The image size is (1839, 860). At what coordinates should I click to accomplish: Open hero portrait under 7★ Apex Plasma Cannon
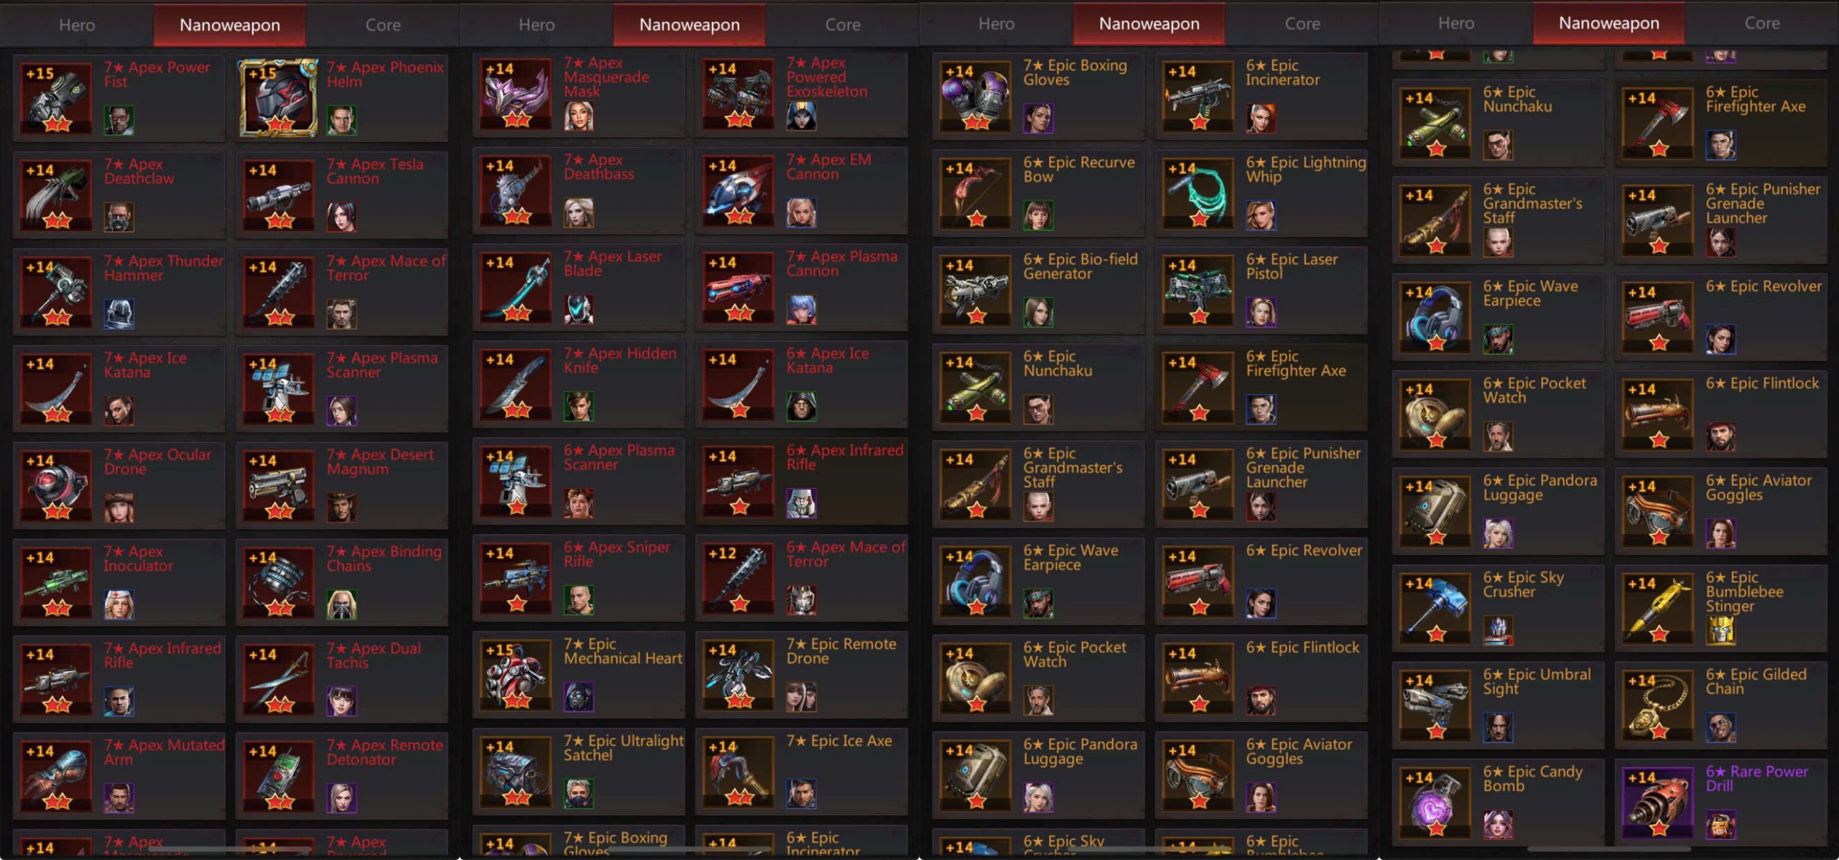tap(801, 309)
